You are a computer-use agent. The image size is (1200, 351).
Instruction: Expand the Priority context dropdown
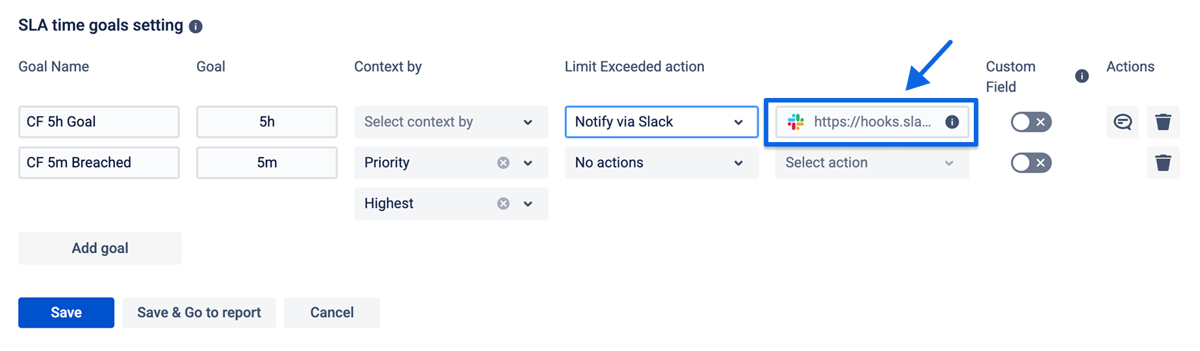click(528, 163)
